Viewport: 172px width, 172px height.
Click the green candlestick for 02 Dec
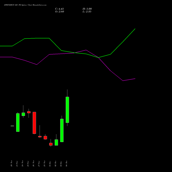[x=56, y=142]
